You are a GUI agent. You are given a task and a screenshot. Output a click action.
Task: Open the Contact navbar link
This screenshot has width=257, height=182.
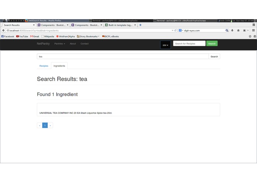84,43
